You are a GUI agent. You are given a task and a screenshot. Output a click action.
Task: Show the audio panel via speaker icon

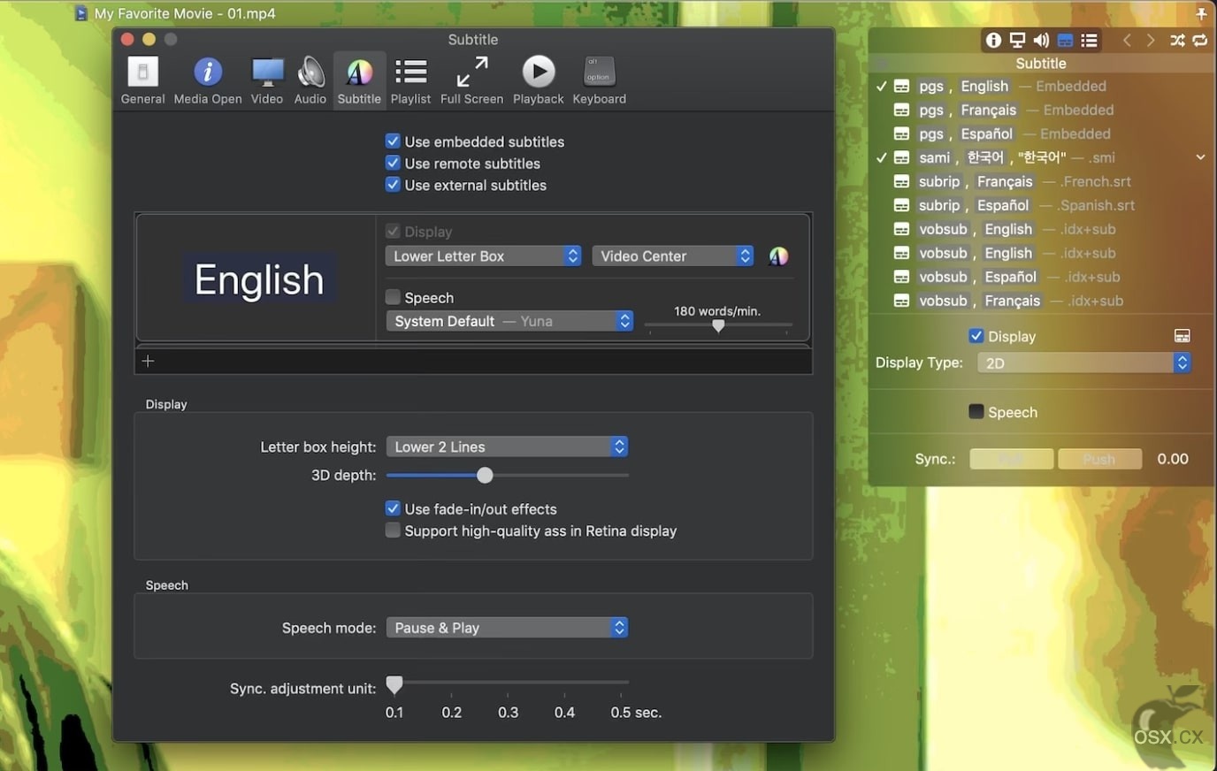pyautogui.click(x=1041, y=40)
